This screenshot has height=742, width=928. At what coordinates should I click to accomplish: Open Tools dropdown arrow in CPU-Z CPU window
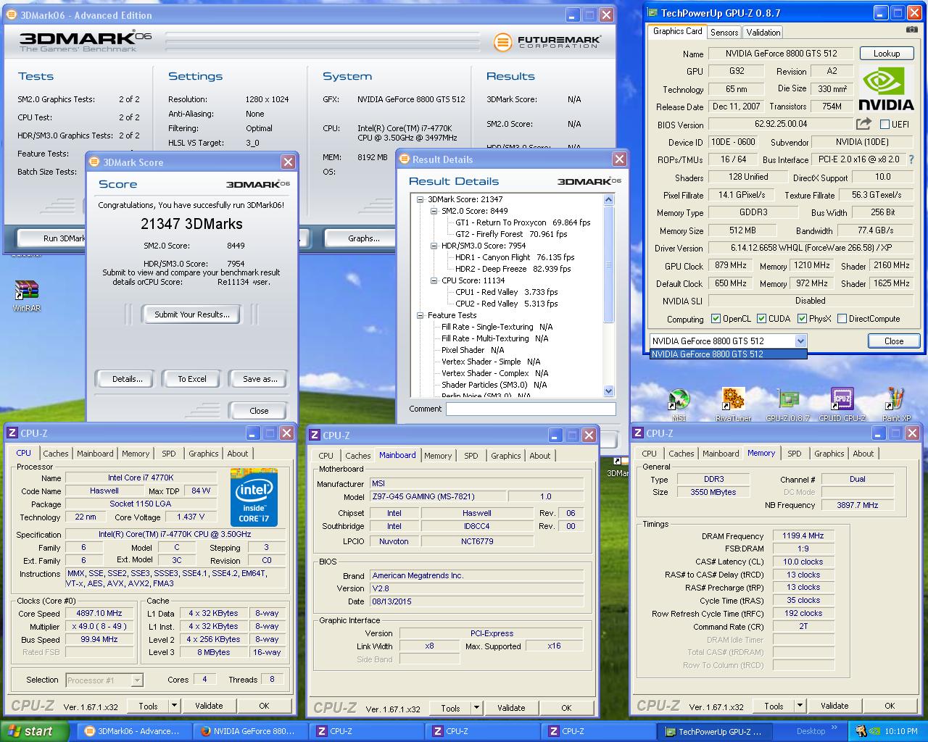pyautogui.click(x=174, y=706)
